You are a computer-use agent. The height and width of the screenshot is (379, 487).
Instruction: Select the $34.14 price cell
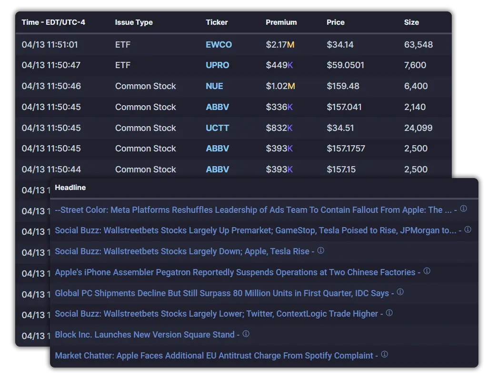[340, 45]
